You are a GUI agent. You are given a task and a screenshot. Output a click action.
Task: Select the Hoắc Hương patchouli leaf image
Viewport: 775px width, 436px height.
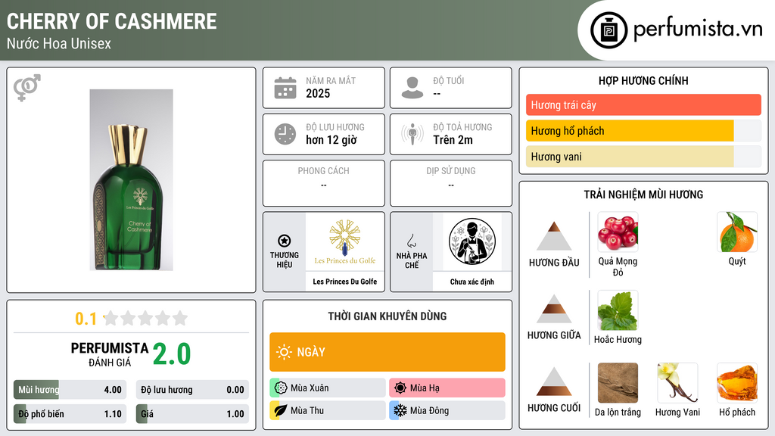[x=618, y=310]
